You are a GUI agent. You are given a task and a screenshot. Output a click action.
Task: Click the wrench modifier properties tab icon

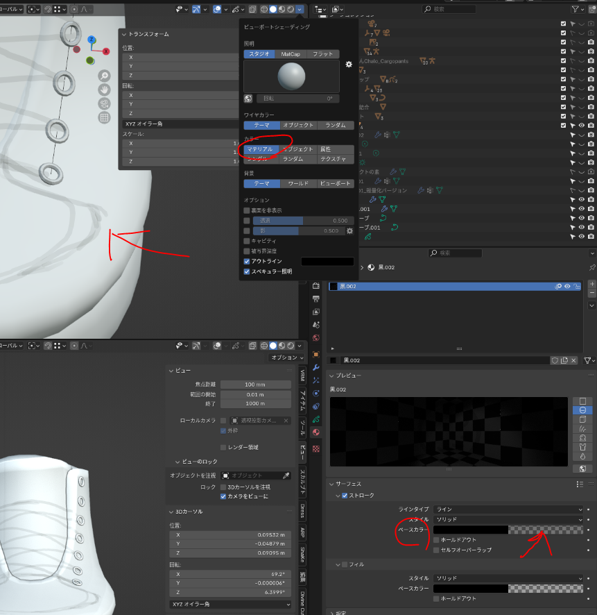click(316, 368)
